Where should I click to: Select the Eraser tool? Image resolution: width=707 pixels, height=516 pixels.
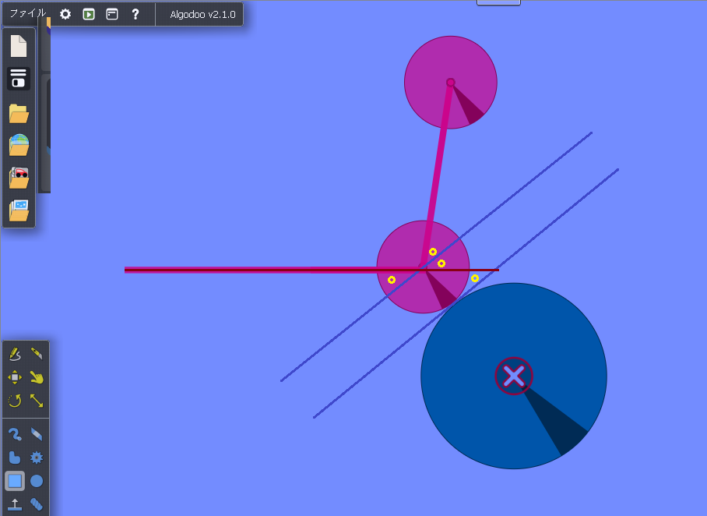click(x=37, y=434)
